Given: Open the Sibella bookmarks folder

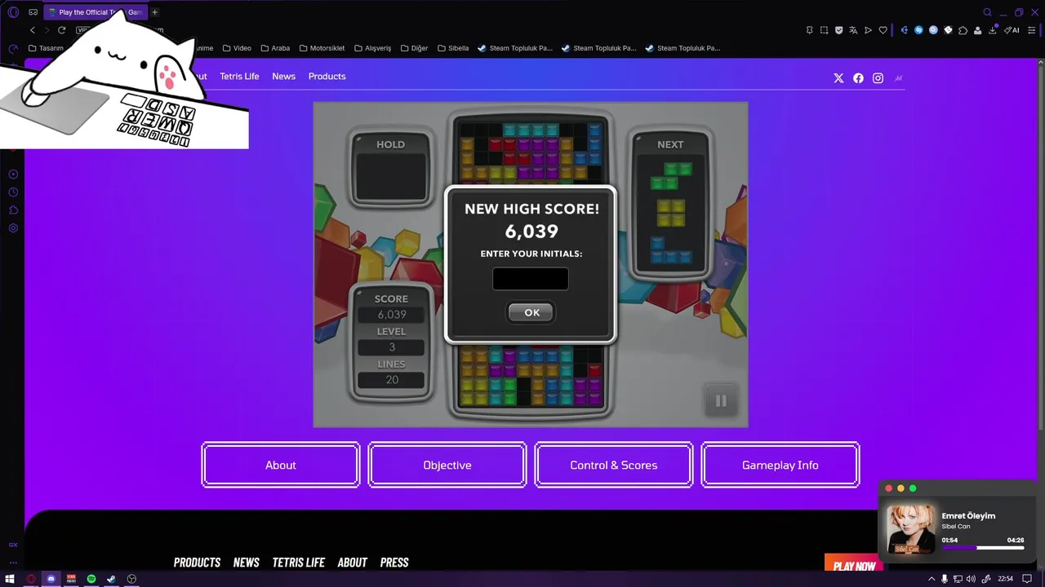Looking at the screenshot, I should pos(453,48).
